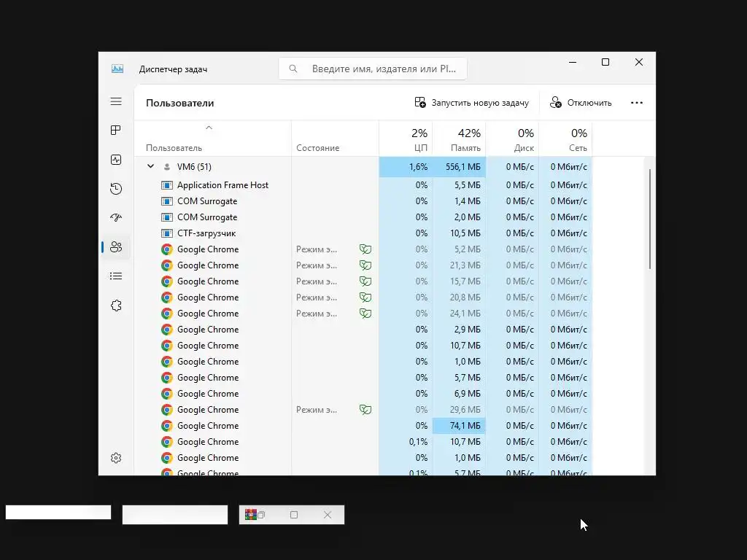Screen dimensions: 747x560
Task: Sort by the Память column header
Action: point(460,139)
